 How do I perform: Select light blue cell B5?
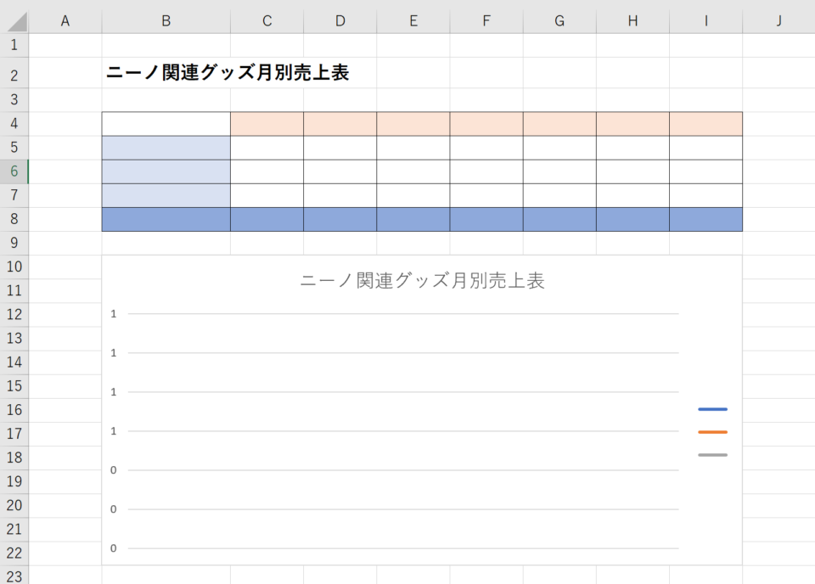[x=166, y=148]
